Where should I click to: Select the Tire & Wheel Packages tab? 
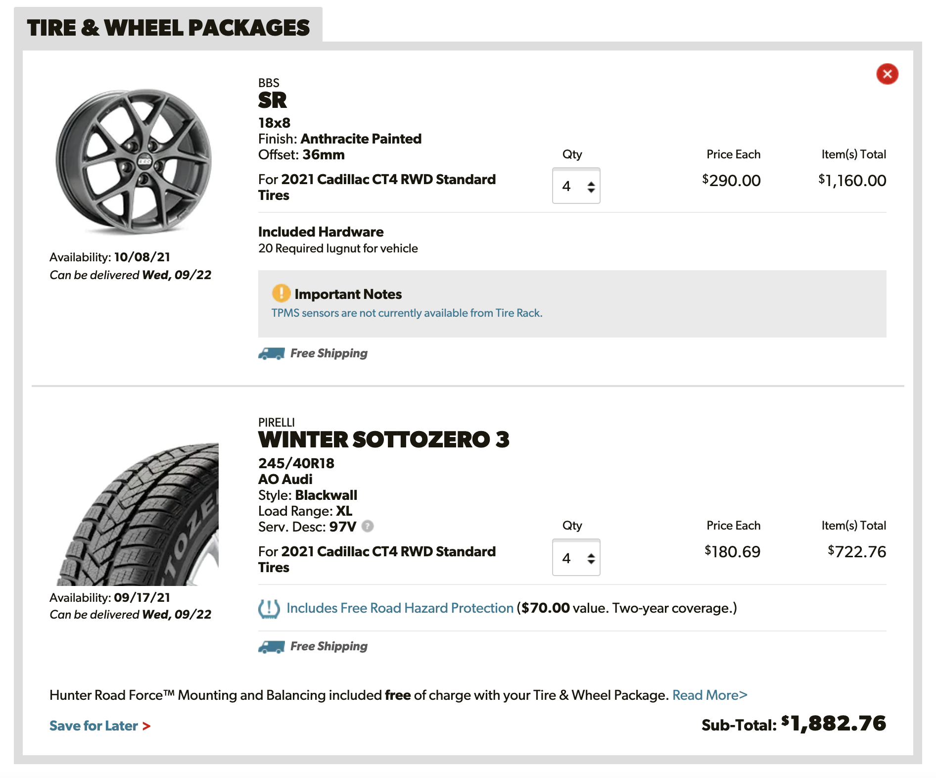click(168, 28)
